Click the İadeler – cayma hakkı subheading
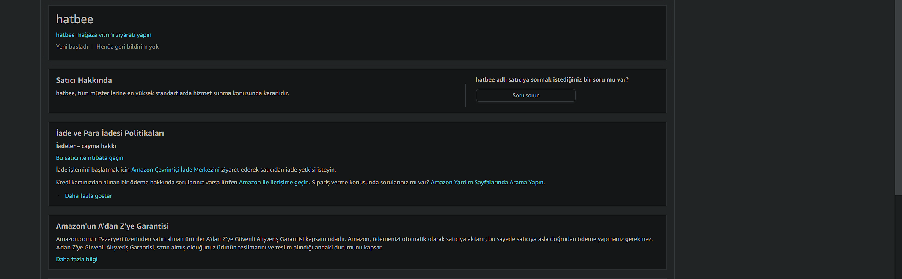 (86, 146)
